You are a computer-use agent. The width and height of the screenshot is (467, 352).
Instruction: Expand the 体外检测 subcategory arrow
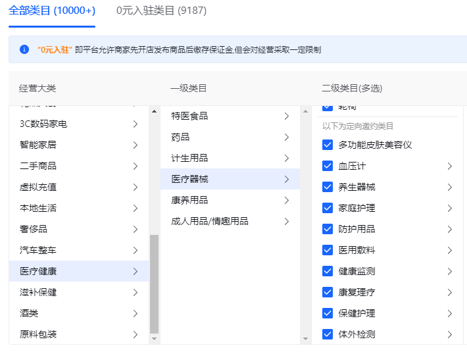tap(450, 334)
